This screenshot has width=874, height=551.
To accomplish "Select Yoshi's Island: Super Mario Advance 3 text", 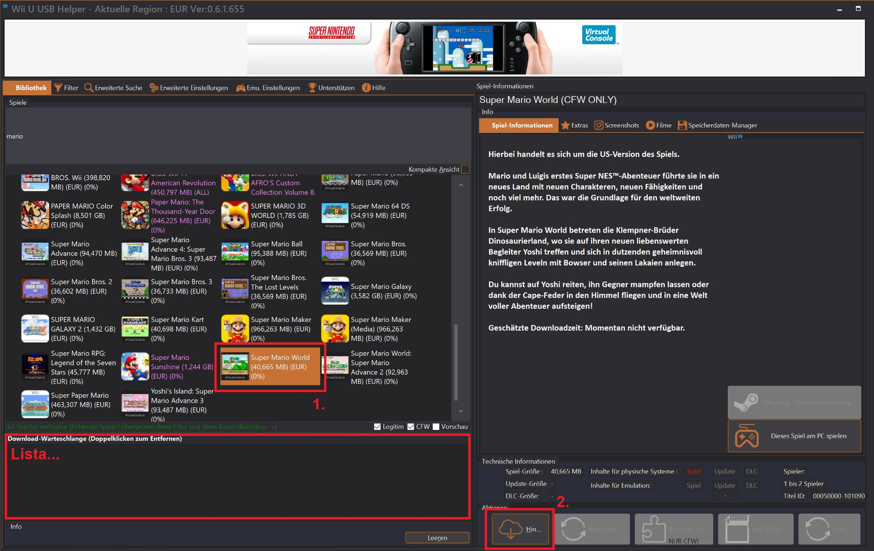I will pyautogui.click(x=182, y=405).
